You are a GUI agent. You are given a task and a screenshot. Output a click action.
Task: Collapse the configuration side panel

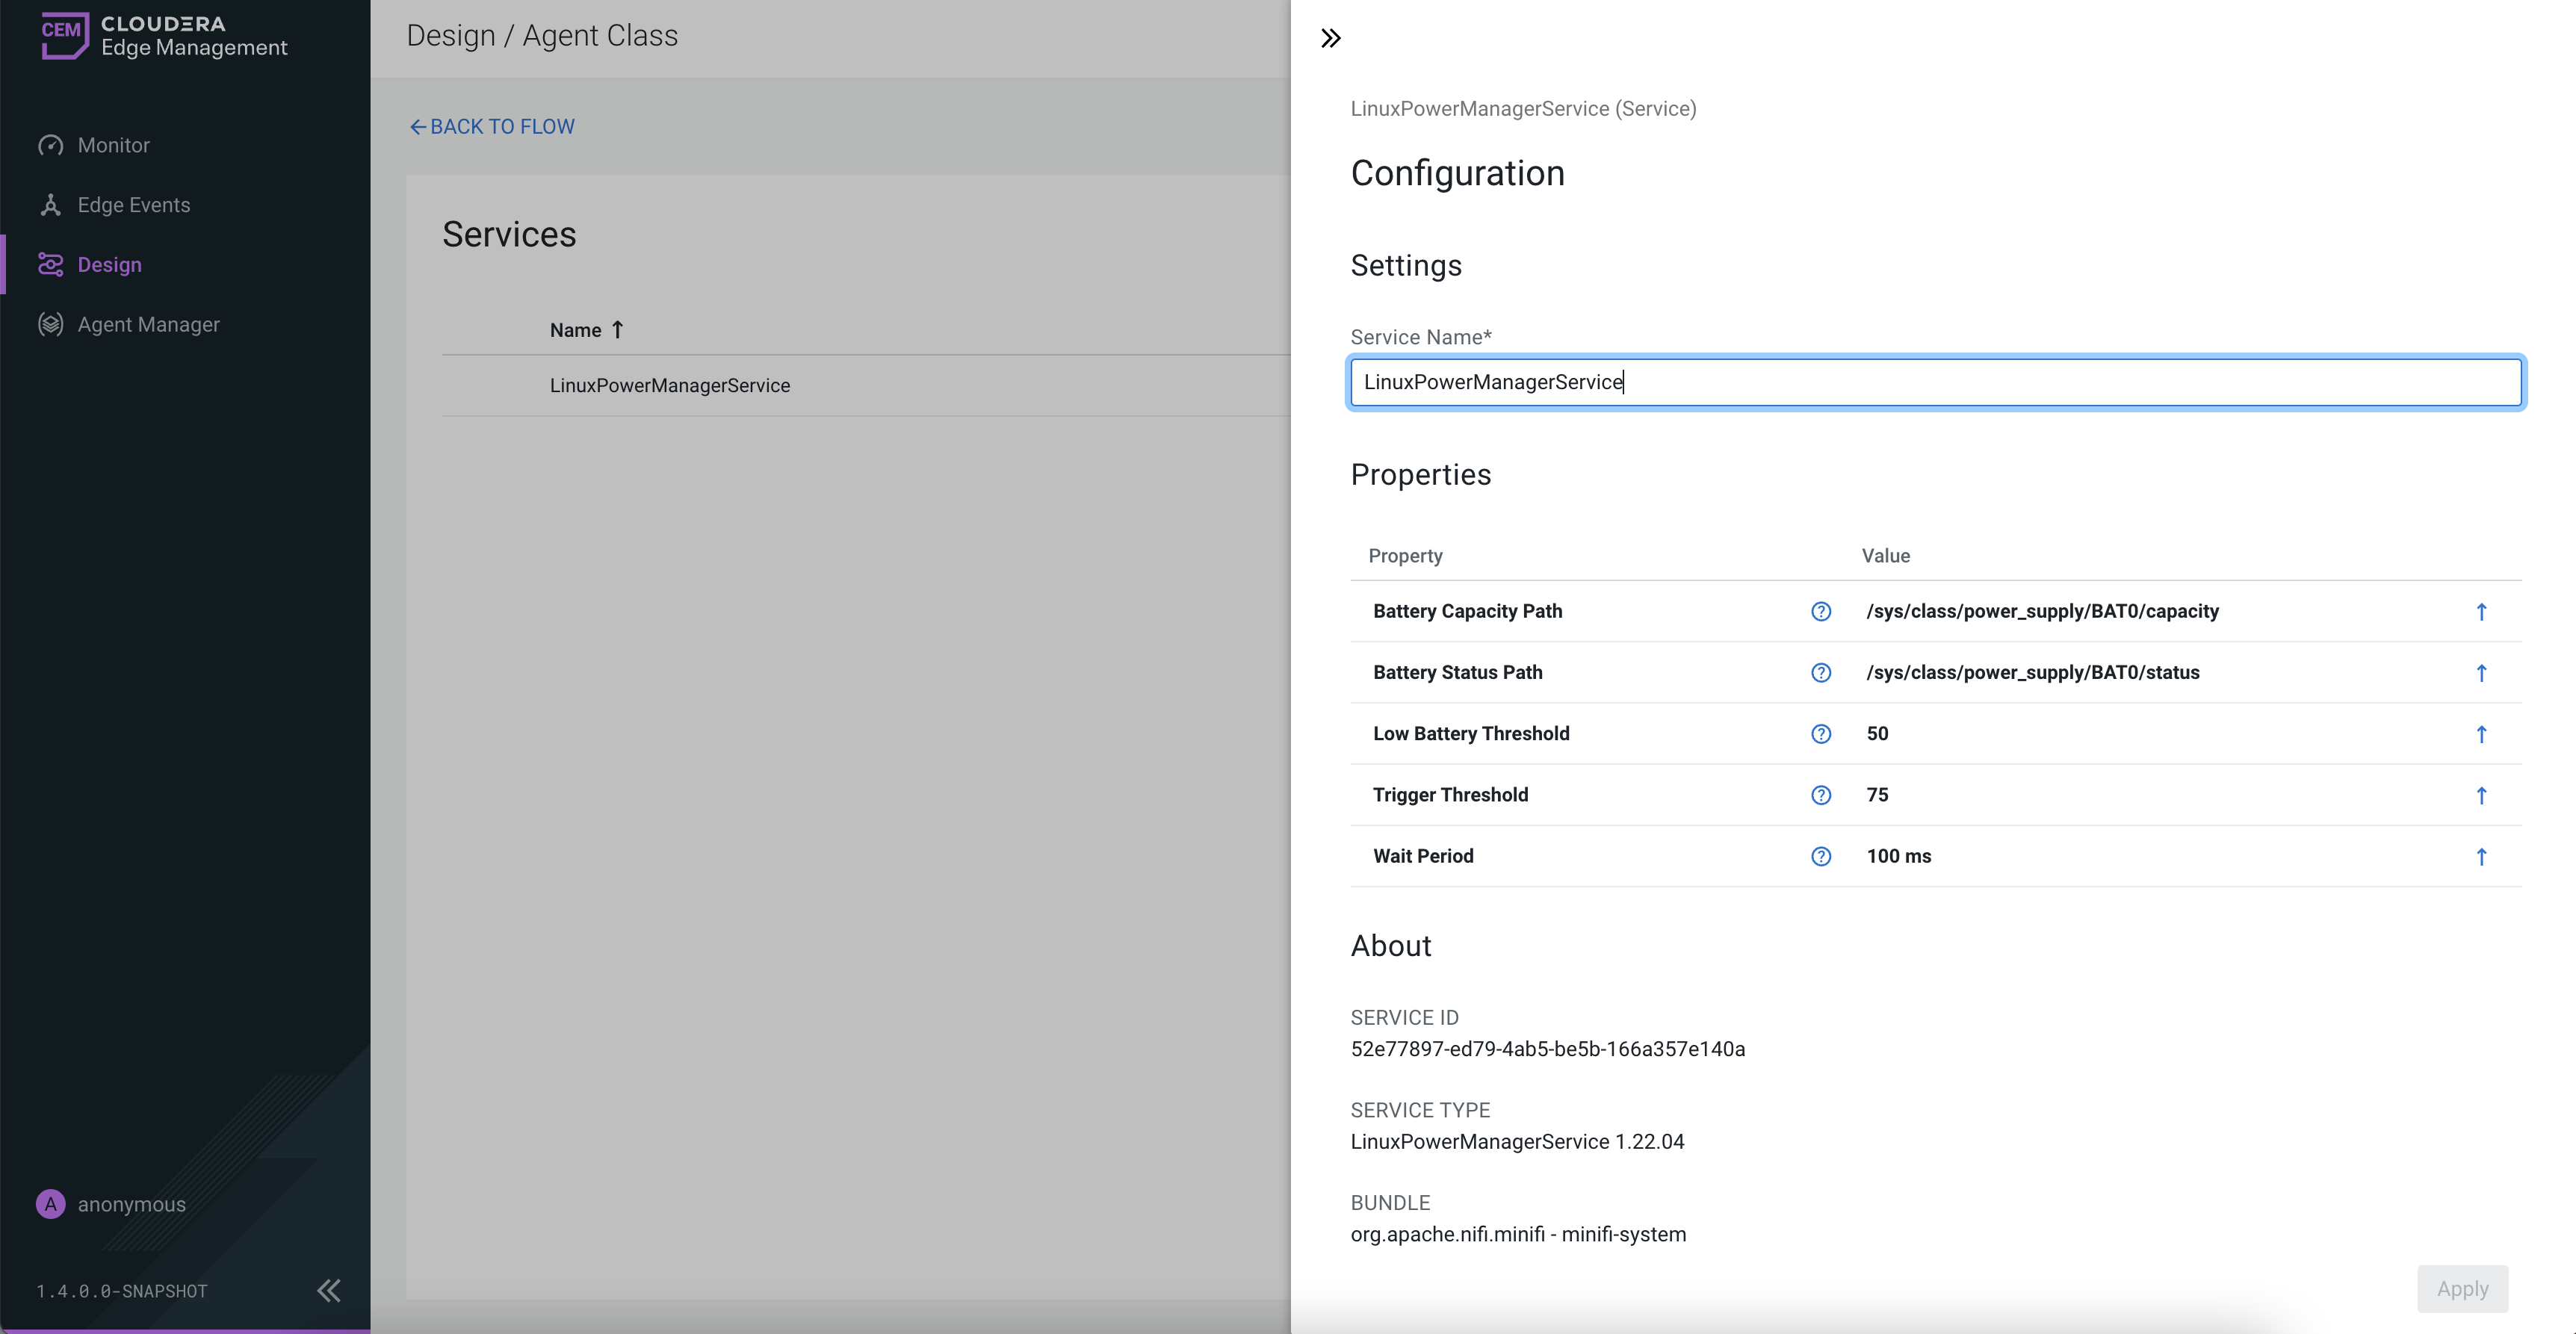tap(1330, 38)
